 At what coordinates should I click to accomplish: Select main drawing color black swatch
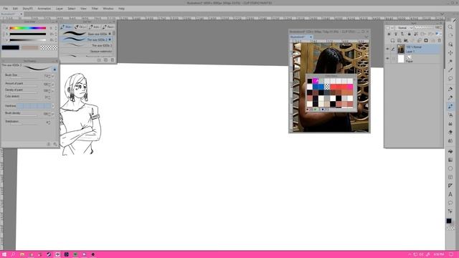[x=11, y=47]
